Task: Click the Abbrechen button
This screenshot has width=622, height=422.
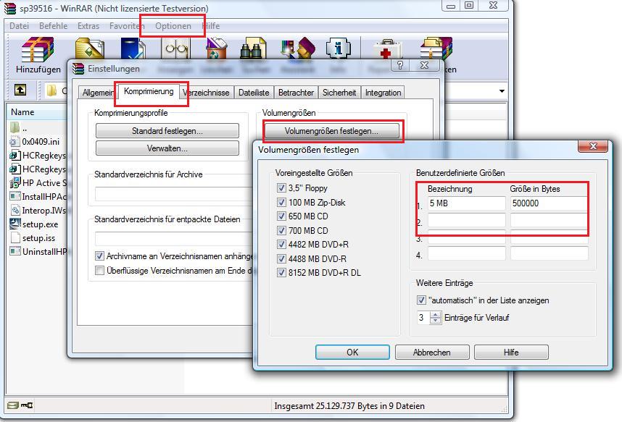Action: click(431, 353)
